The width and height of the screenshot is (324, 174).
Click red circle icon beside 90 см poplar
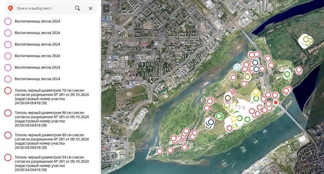[x=8, y=113]
